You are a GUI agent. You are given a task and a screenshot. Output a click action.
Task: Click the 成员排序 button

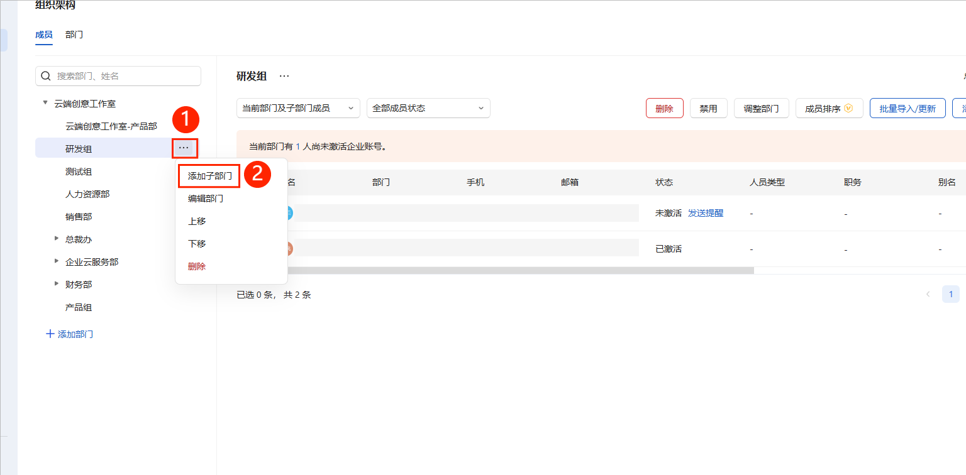pos(829,108)
